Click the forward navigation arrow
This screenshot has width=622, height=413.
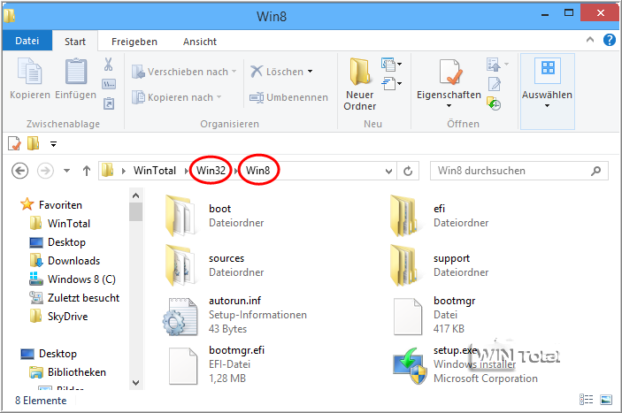click(x=45, y=171)
